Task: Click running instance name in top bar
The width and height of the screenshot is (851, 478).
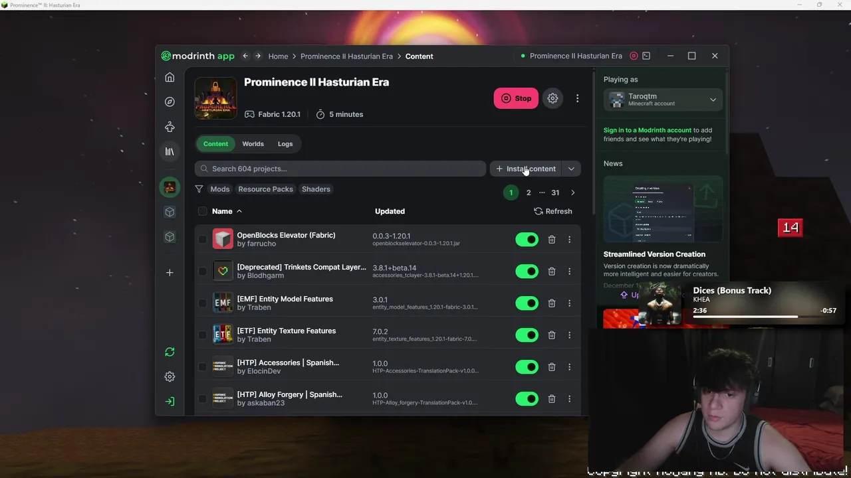Action: (576, 56)
